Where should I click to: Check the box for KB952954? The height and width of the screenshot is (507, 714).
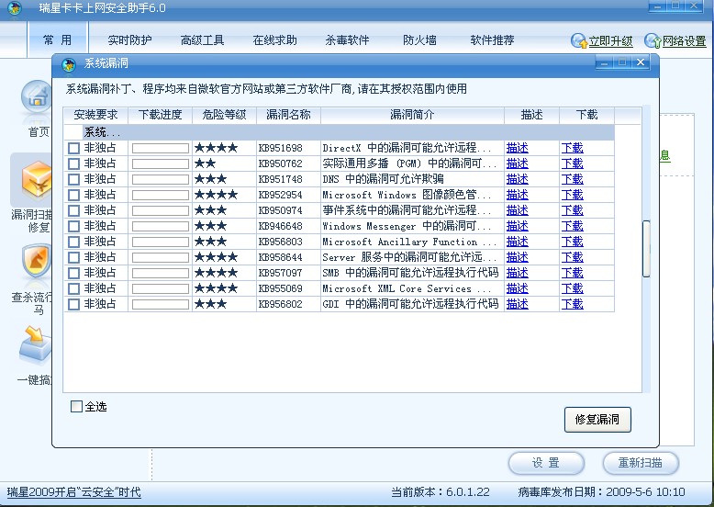pos(73,195)
